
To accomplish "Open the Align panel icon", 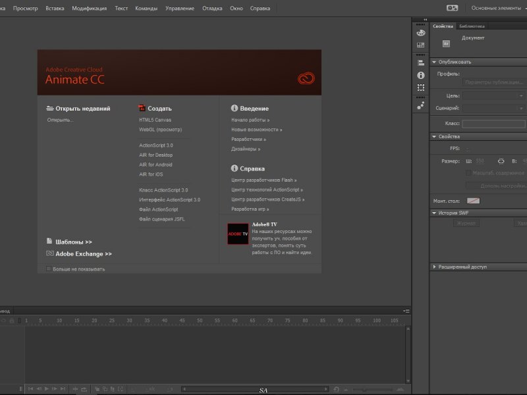I will coord(421,63).
